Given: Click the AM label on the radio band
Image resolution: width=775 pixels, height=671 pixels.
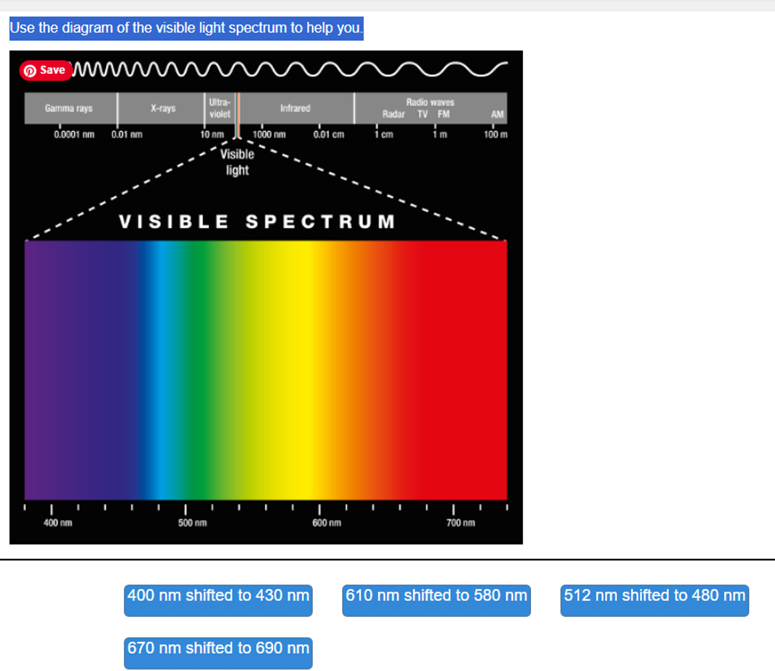Looking at the screenshot, I should 497,114.
